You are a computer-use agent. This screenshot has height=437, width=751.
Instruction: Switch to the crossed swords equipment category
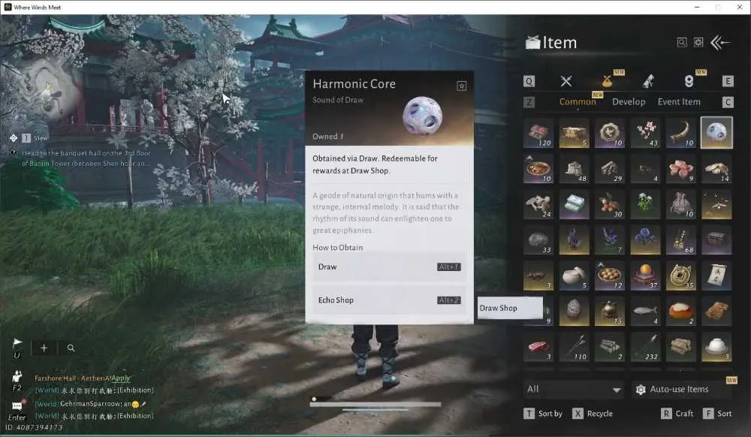[x=566, y=81]
